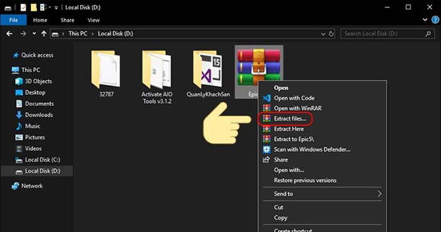Viewport: 441px width, 232px height.
Task: Open the Visual Studio Code icon entry
Action: coord(266,98)
